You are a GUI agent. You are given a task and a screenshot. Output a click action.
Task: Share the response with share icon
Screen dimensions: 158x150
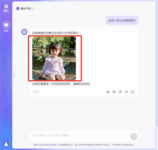coord(126,92)
